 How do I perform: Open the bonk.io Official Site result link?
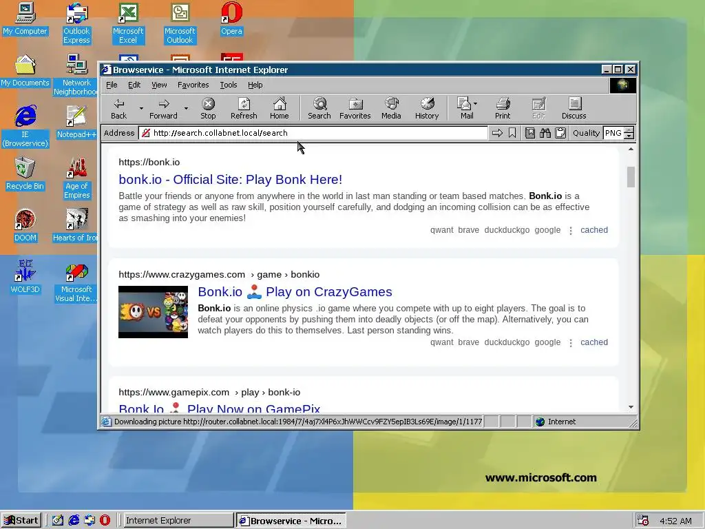pos(230,180)
